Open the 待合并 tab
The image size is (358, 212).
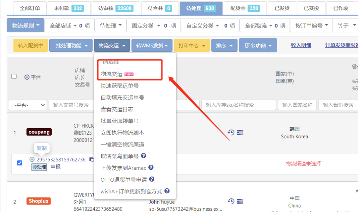tap(160, 8)
